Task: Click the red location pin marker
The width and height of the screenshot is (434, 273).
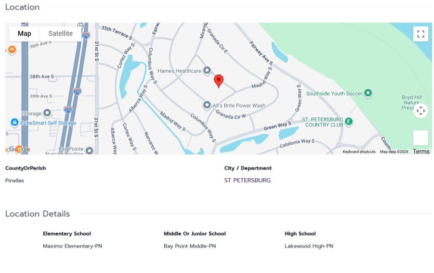Action: (219, 81)
